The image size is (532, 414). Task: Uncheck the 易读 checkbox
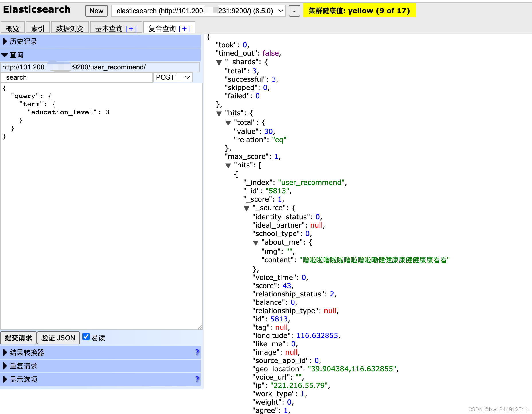(x=86, y=336)
